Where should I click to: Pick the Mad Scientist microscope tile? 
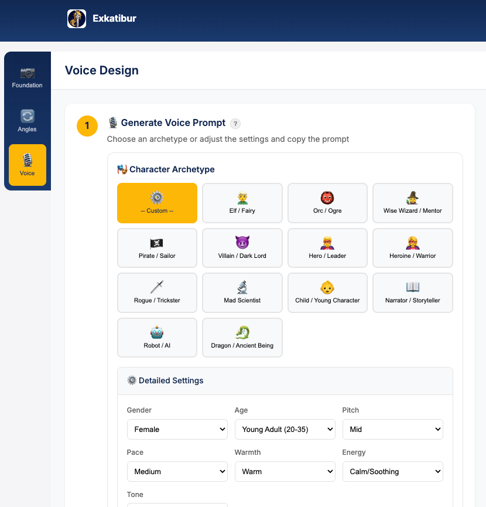(242, 292)
